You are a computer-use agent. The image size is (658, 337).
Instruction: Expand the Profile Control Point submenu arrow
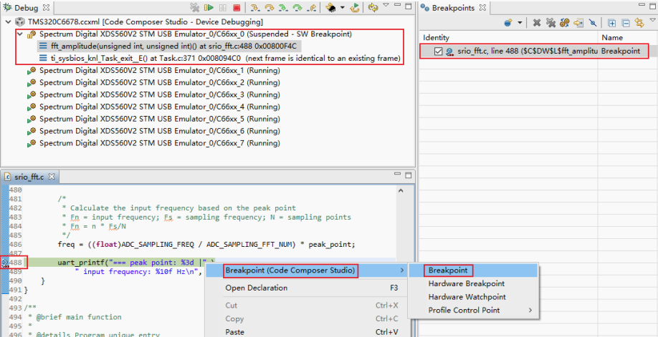530,311
